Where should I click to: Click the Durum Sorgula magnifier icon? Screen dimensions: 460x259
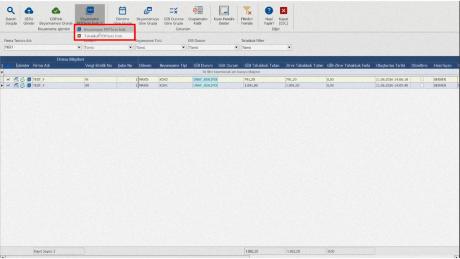pyautogui.click(x=11, y=11)
